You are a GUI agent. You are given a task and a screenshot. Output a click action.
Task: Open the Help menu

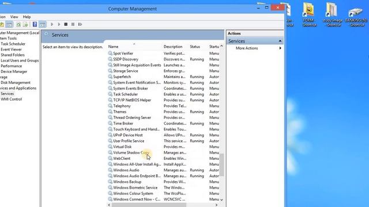[27, 17]
